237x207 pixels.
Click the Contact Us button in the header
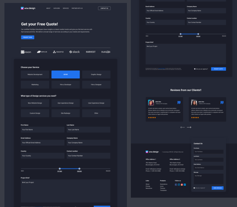(104, 8)
